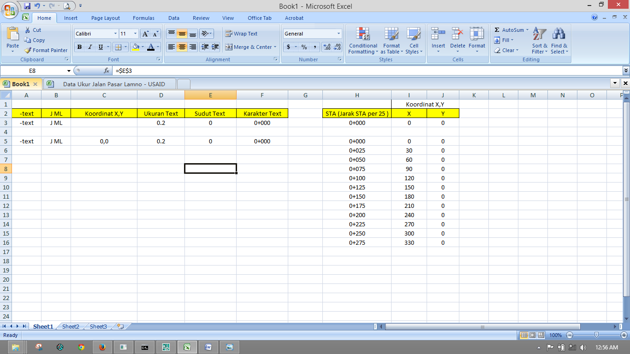Click Insert cells icon

point(438,34)
